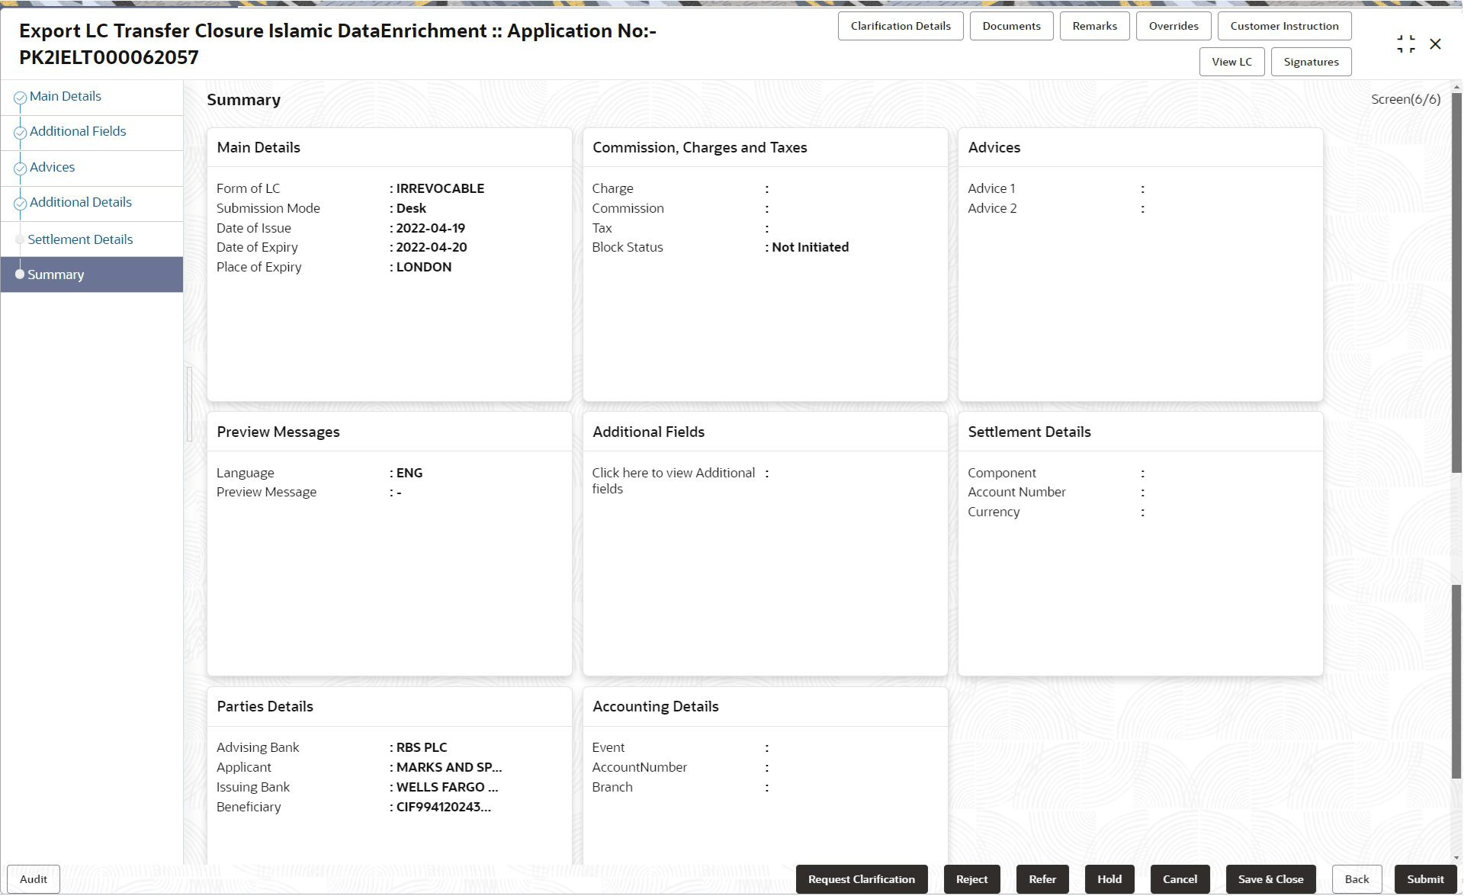This screenshot has width=1464, height=896.
Task: Click Request Clarification button
Action: [861, 879]
